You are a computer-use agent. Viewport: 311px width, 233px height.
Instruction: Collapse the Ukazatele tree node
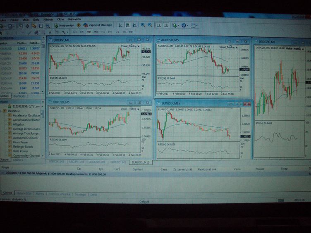(x=1, y=111)
